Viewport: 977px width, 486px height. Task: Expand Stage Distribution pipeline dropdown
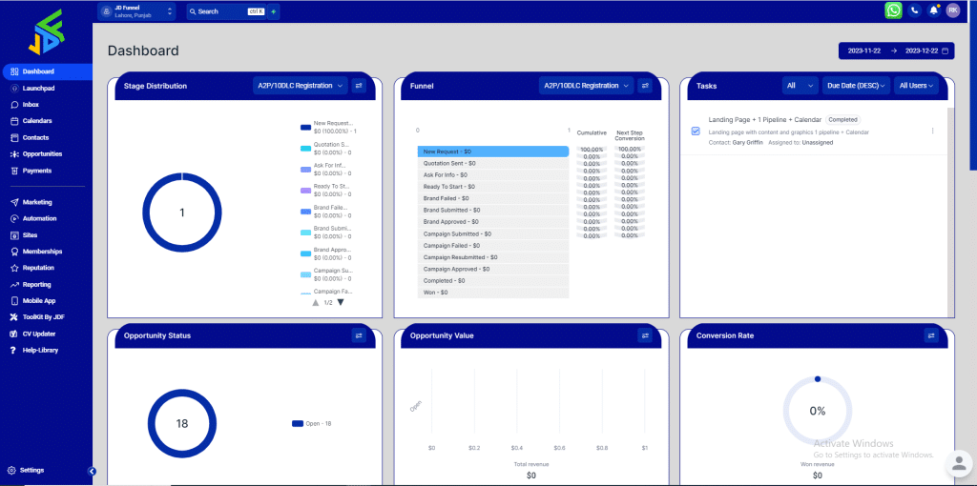300,86
